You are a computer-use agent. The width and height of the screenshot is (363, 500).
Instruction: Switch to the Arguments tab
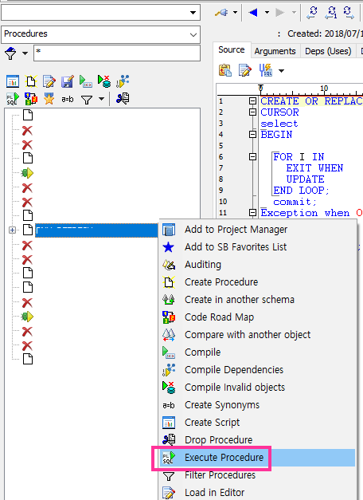275,51
